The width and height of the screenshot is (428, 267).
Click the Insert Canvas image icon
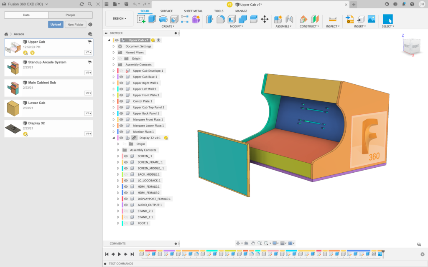pyautogui.click(x=371, y=19)
